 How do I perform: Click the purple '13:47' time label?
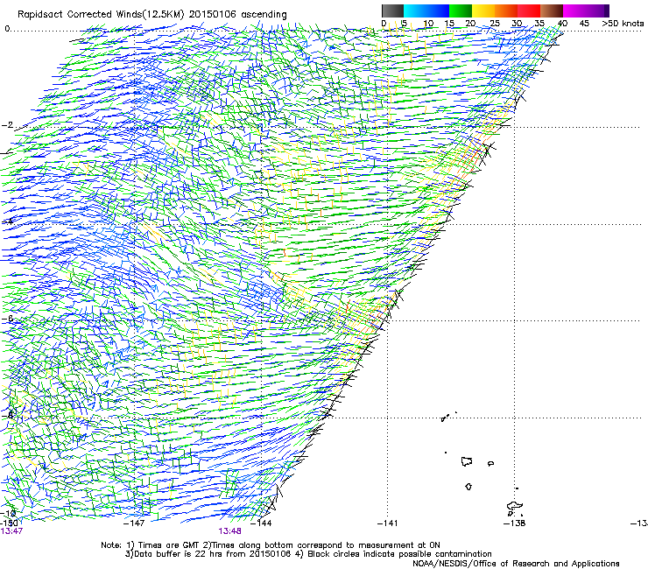coord(11,531)
